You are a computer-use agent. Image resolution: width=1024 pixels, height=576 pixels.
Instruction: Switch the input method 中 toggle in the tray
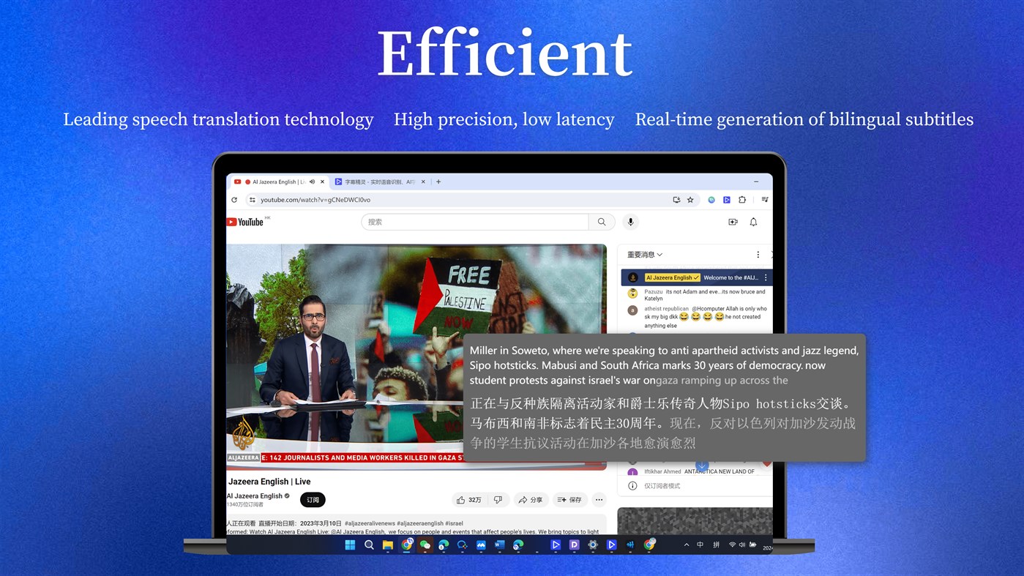699,545
